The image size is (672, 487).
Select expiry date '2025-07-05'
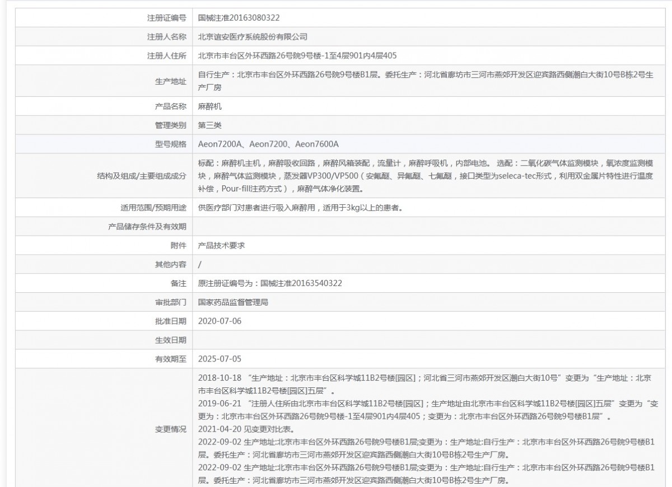click(220, 359)
